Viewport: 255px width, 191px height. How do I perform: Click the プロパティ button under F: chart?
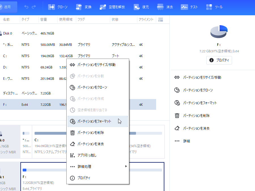coord(219,60)
